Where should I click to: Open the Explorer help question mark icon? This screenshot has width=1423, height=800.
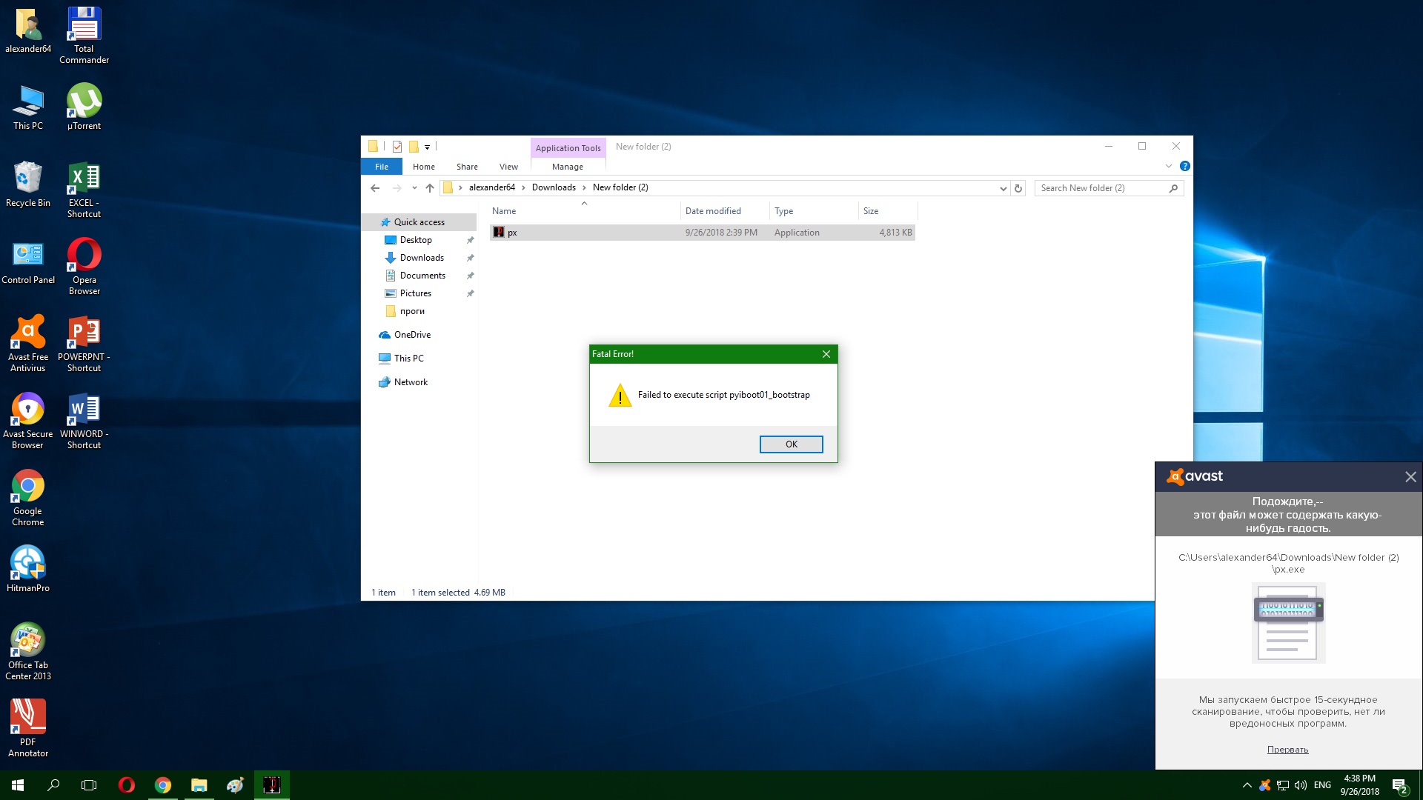pyautogui.click(x=1184, y=167)
